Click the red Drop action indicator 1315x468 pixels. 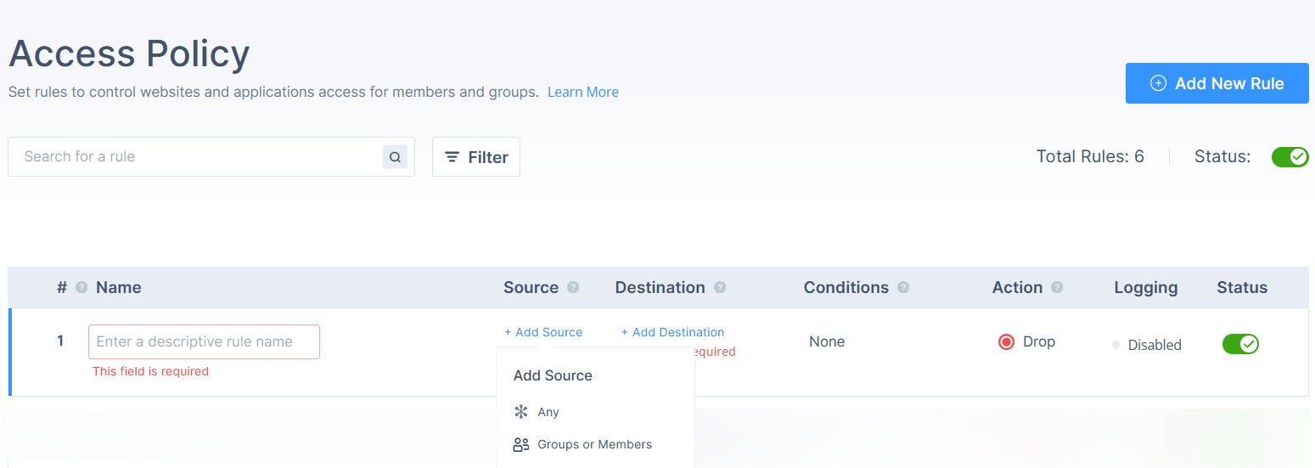coord(1006,341)
